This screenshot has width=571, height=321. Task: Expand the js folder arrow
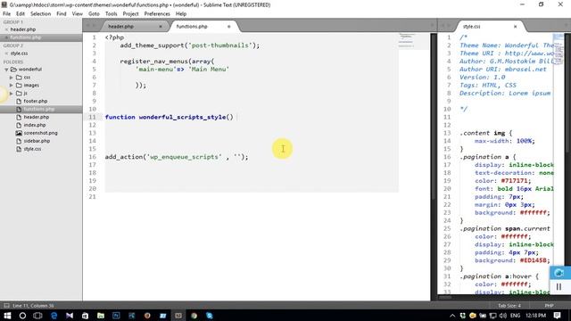pyautogui.click(x=12, y=94)
